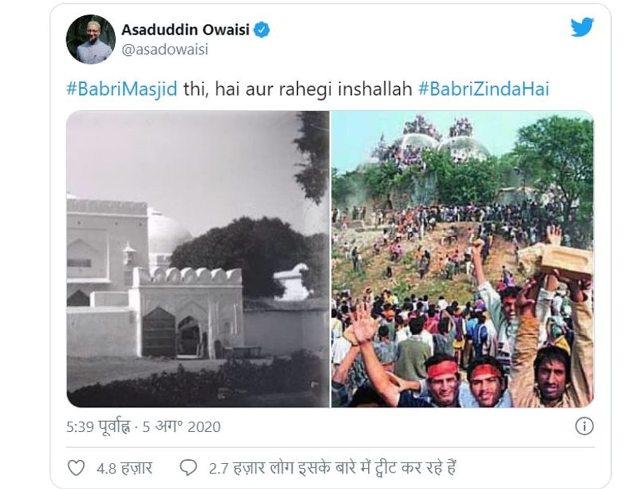Open 2.7 हज़ार people tweeting about this
The height and width of the screenshot is (489, 637).
tap(332, 468)
